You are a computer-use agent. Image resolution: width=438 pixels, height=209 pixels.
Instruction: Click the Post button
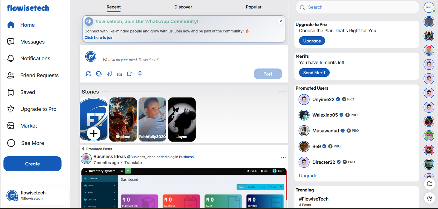coord(268,74)
